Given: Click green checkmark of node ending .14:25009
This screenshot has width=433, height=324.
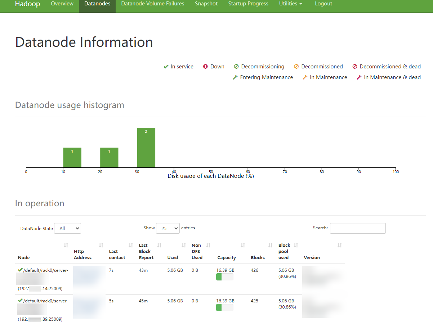Looking at the screenshot, I should click(x=20, y=270).
